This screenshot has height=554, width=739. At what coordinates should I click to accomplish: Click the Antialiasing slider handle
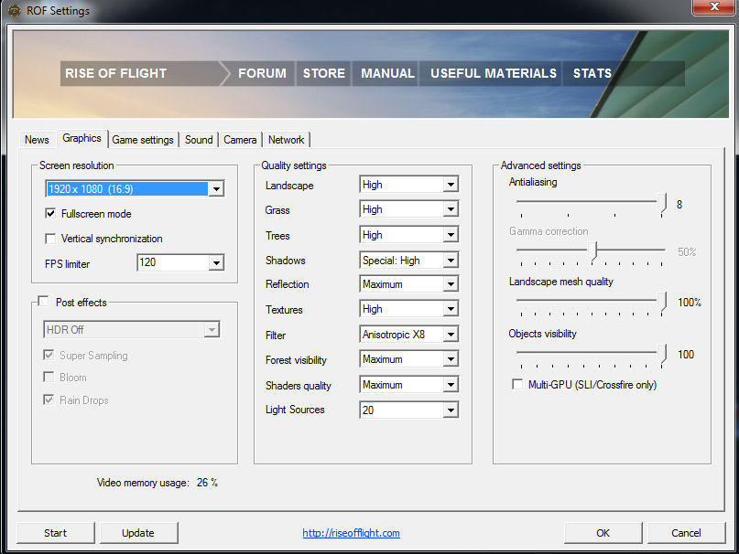click(662, 203)
